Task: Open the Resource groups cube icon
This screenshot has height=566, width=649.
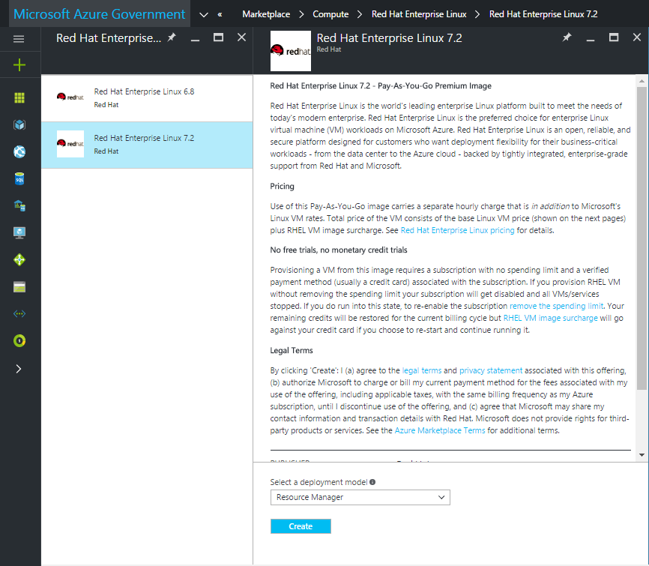Action: pos(19,125)
